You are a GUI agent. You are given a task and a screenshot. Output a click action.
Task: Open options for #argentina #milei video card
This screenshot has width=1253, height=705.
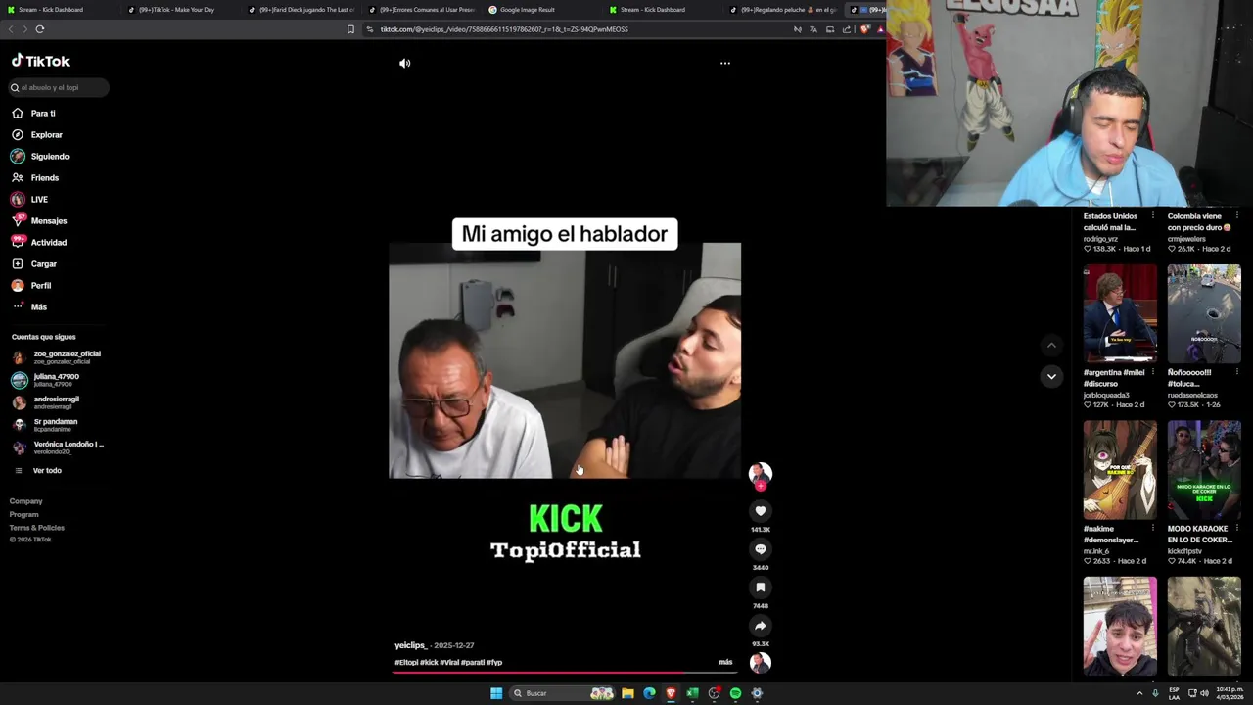tap(1153, 372)
